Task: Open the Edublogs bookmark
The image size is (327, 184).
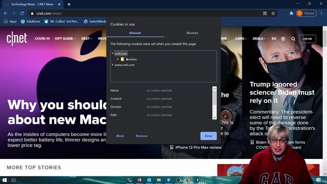Action: point(31,21)
